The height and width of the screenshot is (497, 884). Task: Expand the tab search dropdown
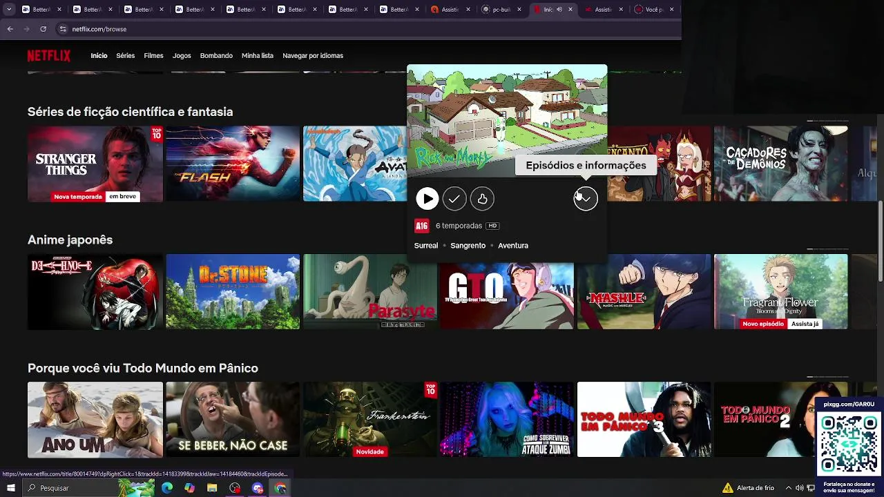click(x=9, y=10)
